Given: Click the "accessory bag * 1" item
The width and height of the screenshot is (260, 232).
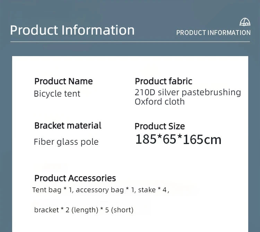Looking at the screenshot, I should pyautogui.click(x=104, y=190).
